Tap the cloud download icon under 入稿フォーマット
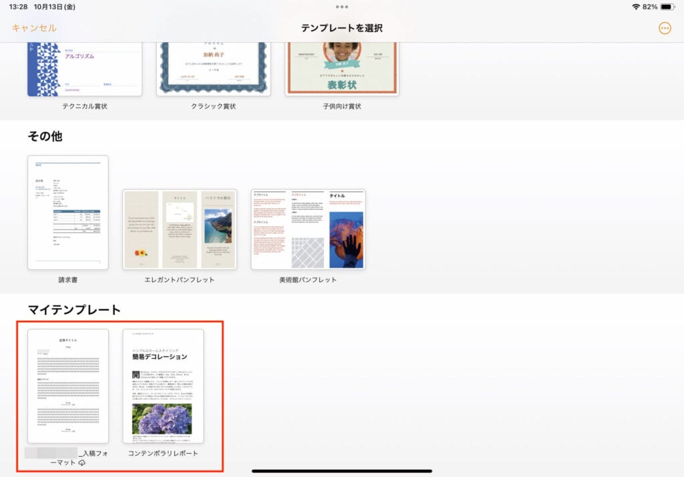684x477 pixels. [82, 463]
